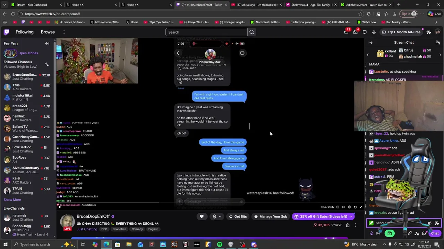The height and width of the screenshot is (249, 444).
Task: Open the Get Bits diamond icon in top bar
Action: click(x=374, y=32)
